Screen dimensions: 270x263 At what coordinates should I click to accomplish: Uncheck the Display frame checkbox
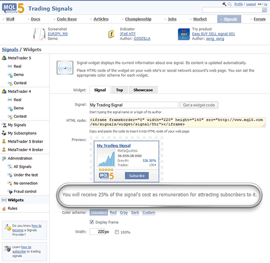92,222
